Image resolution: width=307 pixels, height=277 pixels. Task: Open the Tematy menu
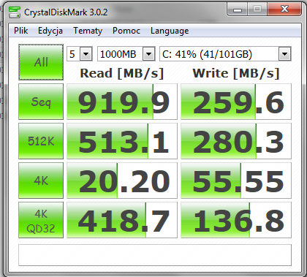pos(88,31)
